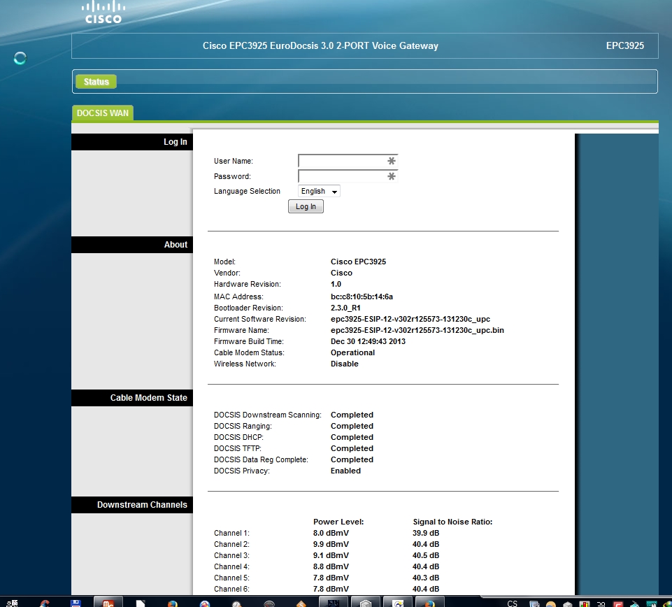Click Channel 3 power level '9.1 dBmV'
The image size is (672, 607).
tap(331, 555)
